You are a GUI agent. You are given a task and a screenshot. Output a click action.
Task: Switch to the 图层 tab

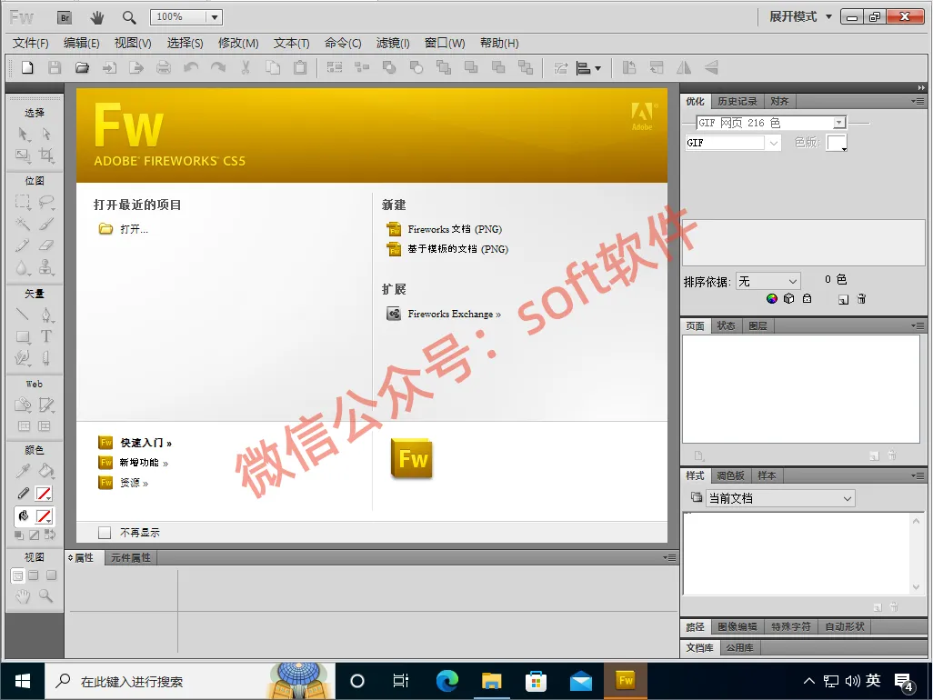point(757,326)
